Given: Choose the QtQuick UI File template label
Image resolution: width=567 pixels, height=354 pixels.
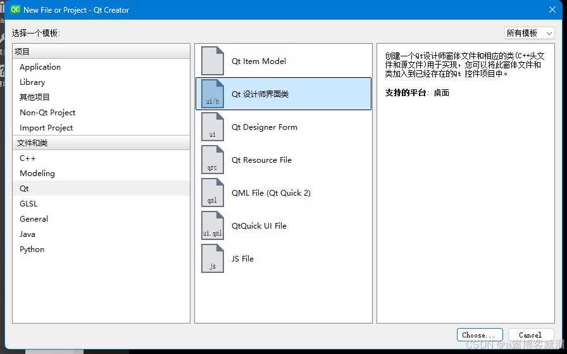Looking at the screenshot, I should [259, 226].
